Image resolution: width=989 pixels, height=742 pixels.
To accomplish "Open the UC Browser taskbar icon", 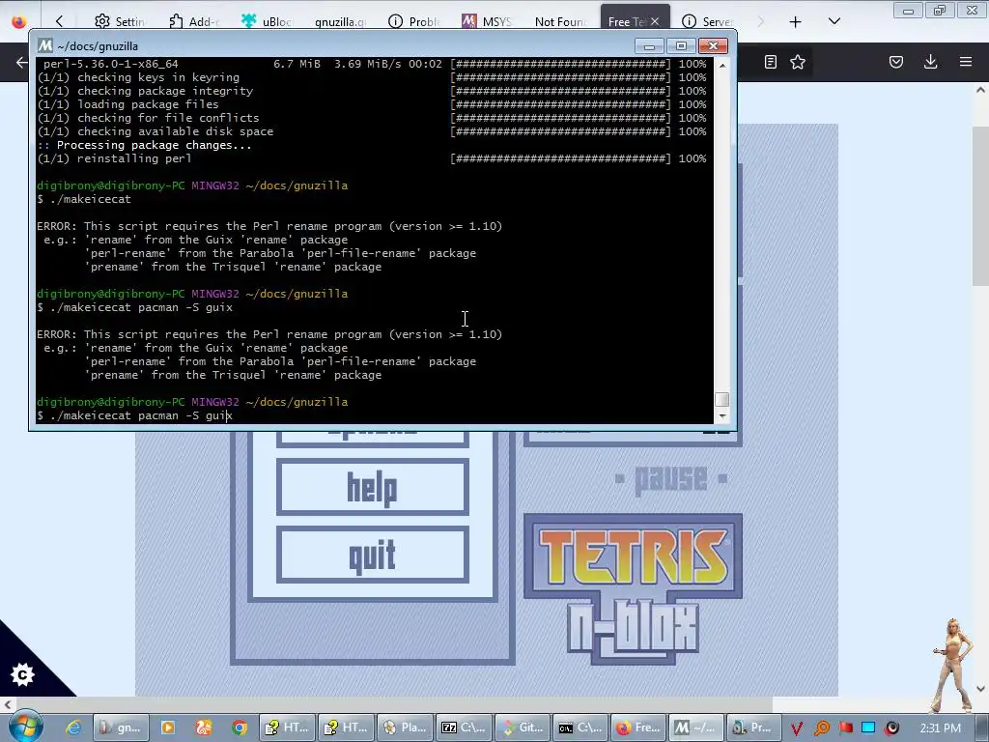I will pos(203,728).
